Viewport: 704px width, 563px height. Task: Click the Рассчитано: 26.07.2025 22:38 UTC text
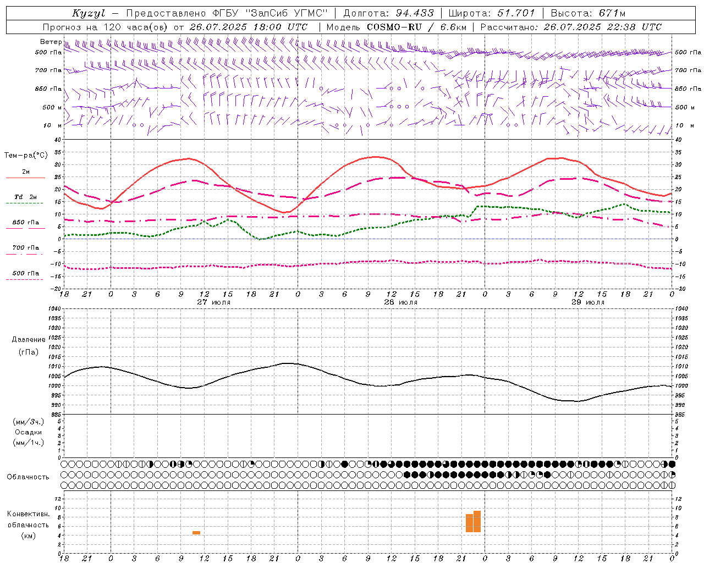click(571, 27)
